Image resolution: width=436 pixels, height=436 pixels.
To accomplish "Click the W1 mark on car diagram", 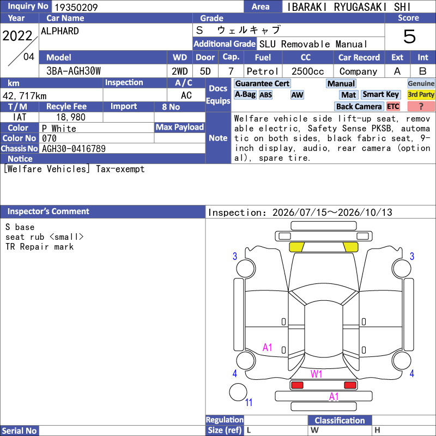I will 317,374.
